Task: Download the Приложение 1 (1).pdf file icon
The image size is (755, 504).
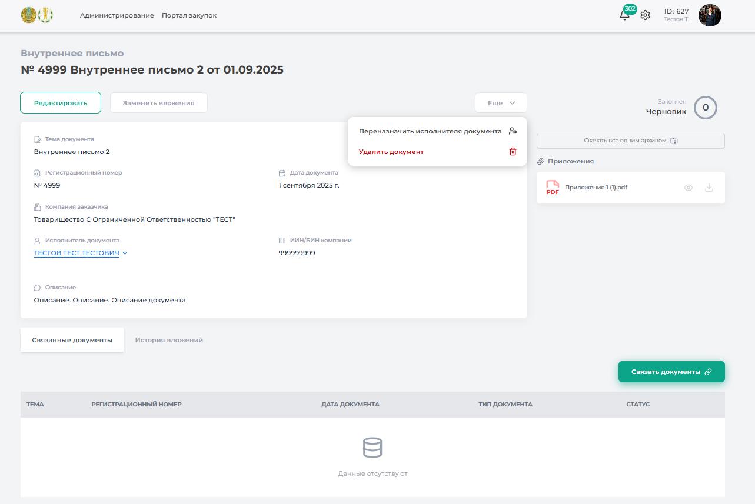Action: (x=709, y=188)
